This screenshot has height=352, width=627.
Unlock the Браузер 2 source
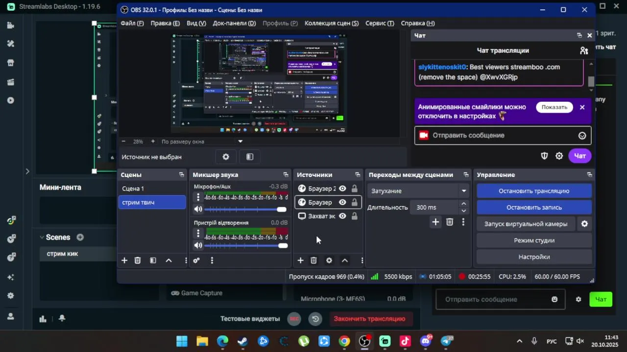[354, 189]
